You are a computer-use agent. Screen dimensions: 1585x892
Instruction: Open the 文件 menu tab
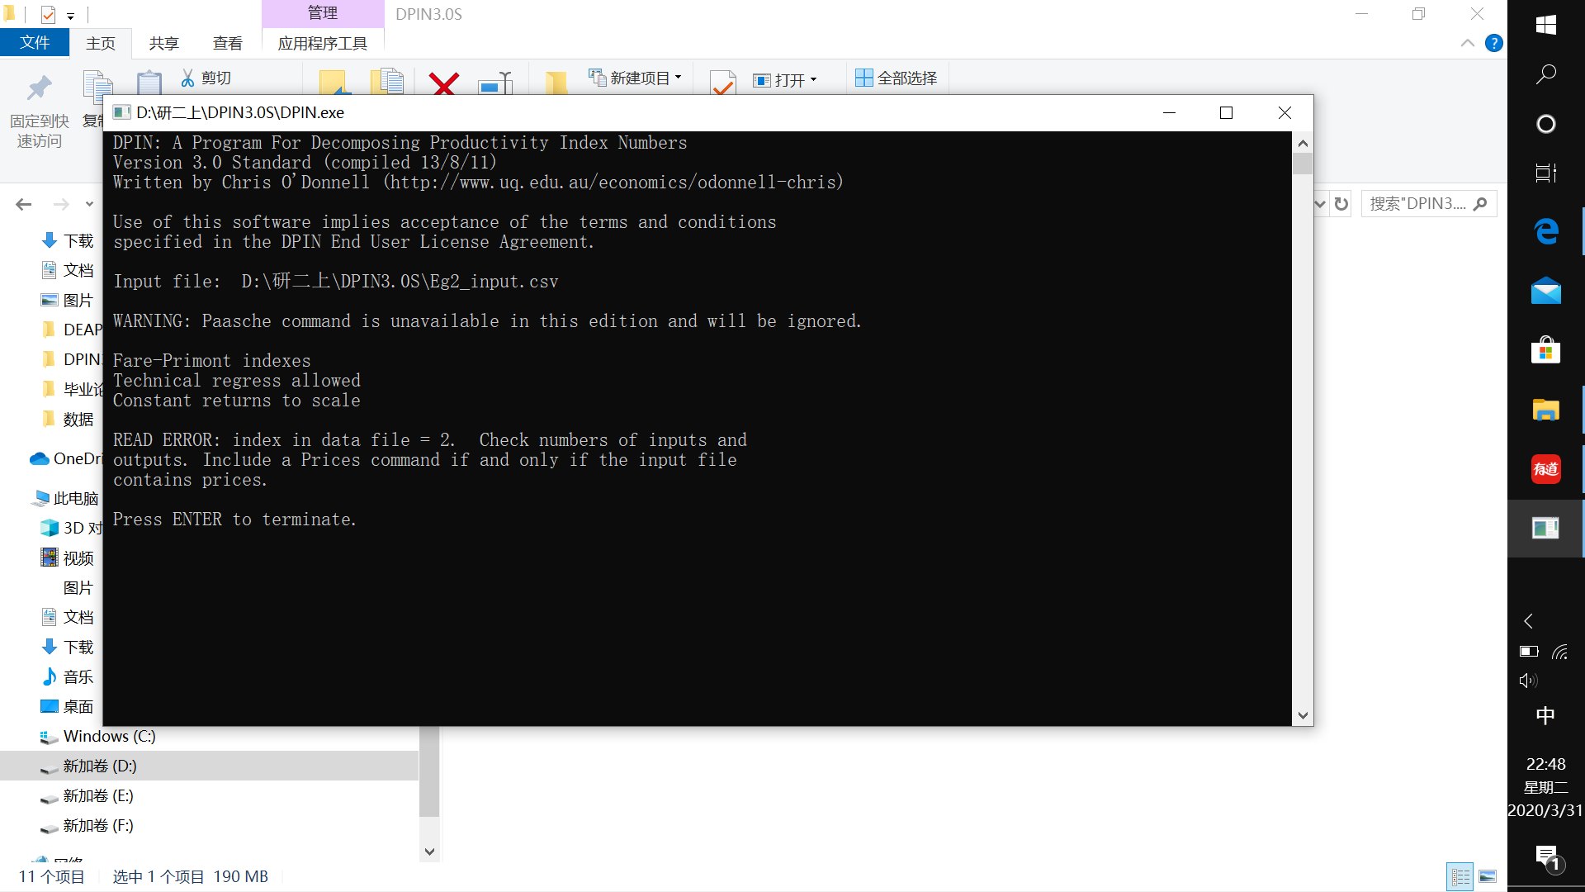click(35, 43)
